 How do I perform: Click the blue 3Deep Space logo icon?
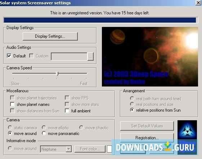(187, 137)
